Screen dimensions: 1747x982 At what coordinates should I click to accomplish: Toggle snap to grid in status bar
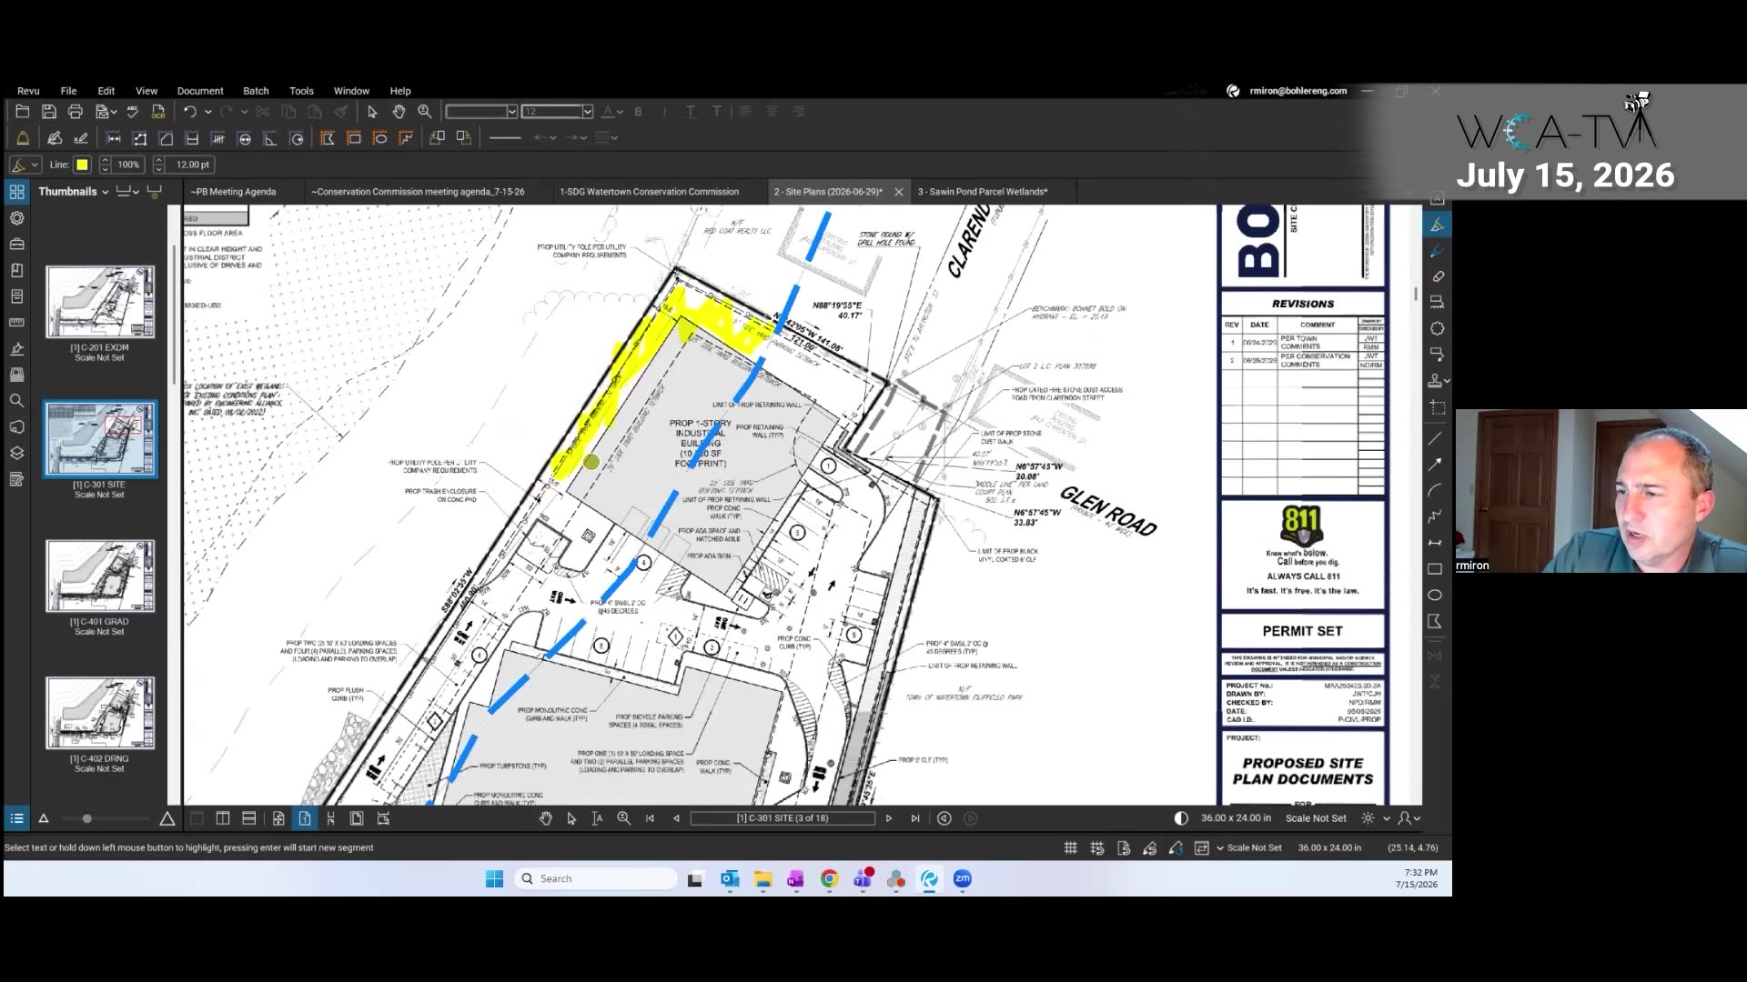coord(1097,848)
